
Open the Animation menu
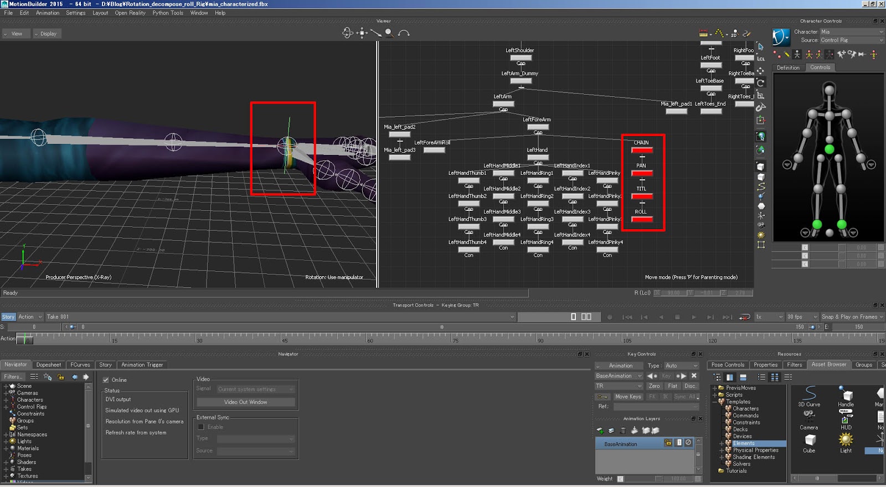[48, 13]
